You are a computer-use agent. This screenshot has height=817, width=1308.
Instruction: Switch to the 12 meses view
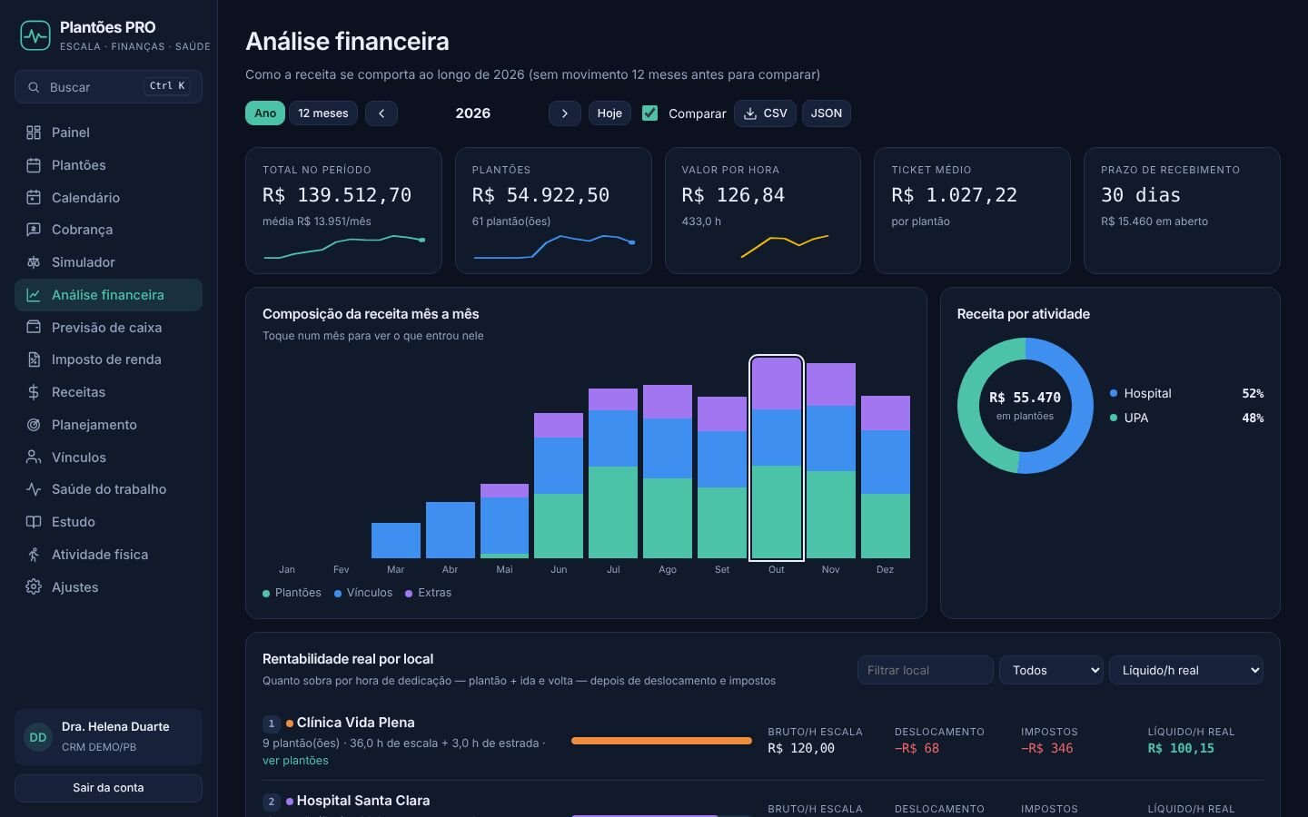[x=323, y=113]
